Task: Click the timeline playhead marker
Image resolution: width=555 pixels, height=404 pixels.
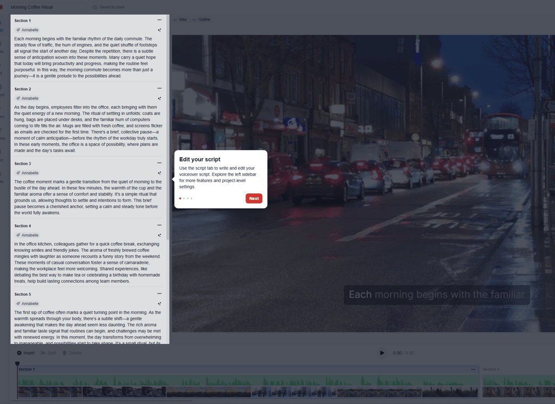Action: [17, 363]
